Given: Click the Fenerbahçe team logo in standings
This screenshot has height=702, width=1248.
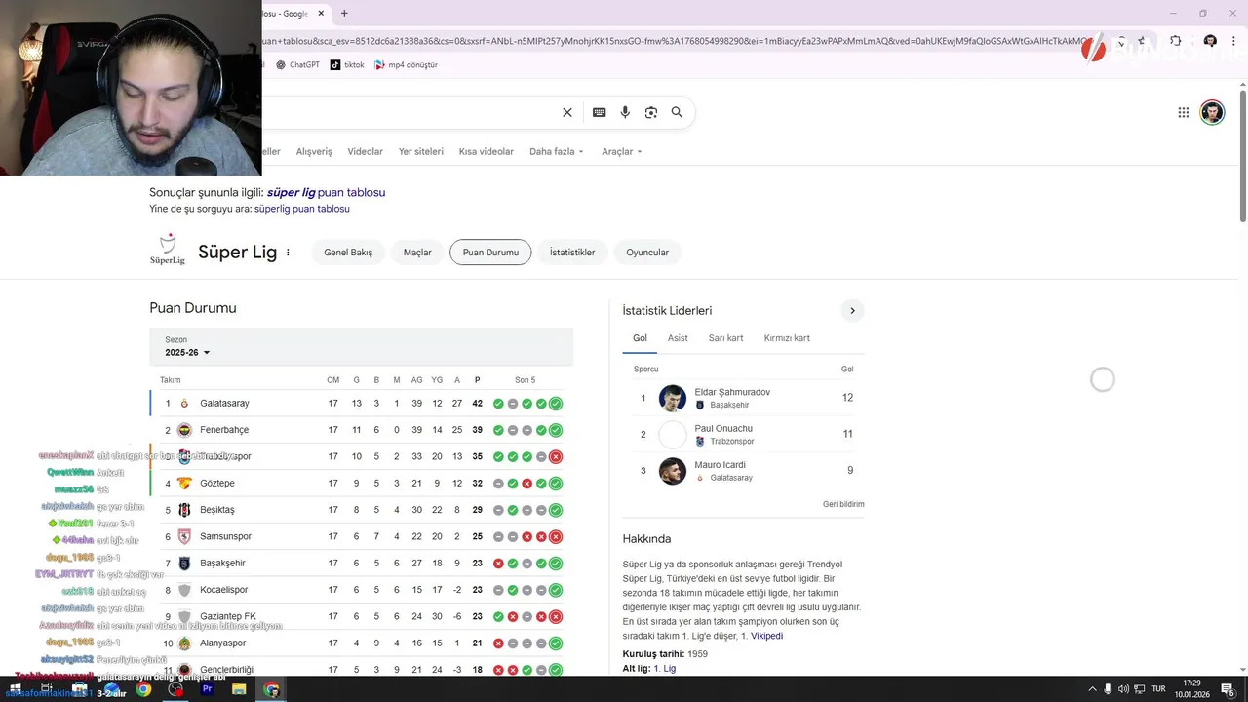Looking at the screenshot, I should (184, 430).
